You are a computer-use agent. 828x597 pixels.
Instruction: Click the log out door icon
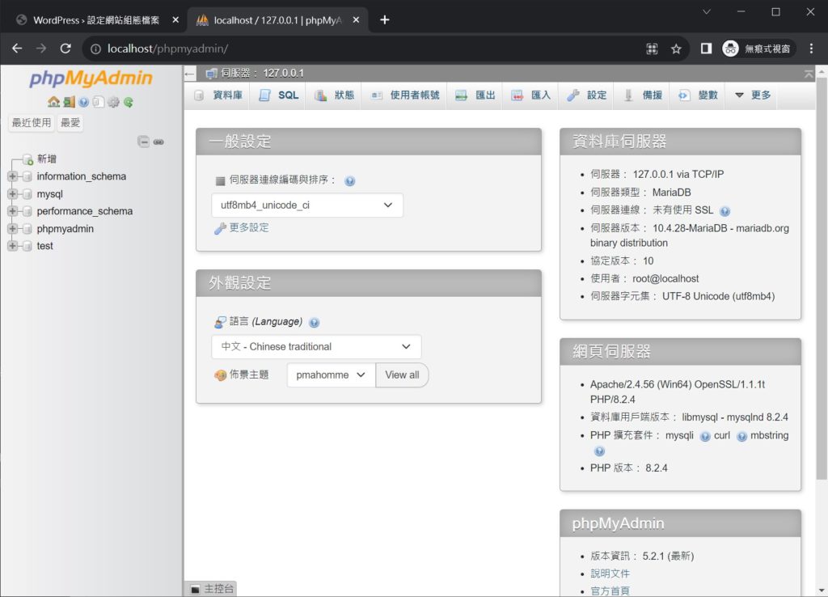pyautogui.click(x=69, y=102)
